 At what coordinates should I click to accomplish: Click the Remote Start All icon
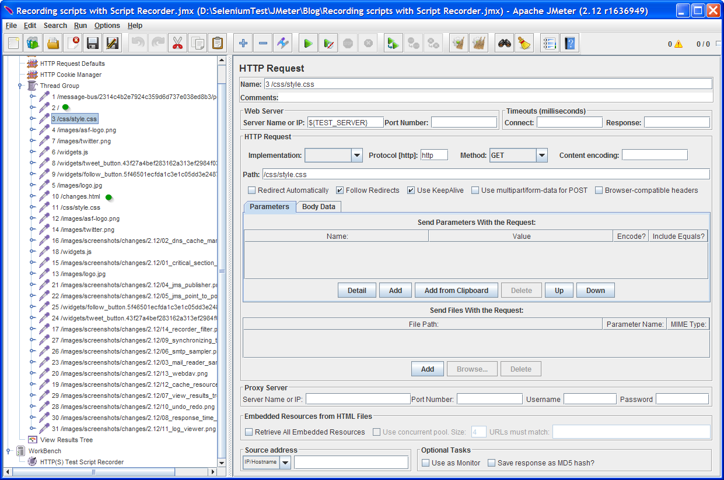point(394,43)
